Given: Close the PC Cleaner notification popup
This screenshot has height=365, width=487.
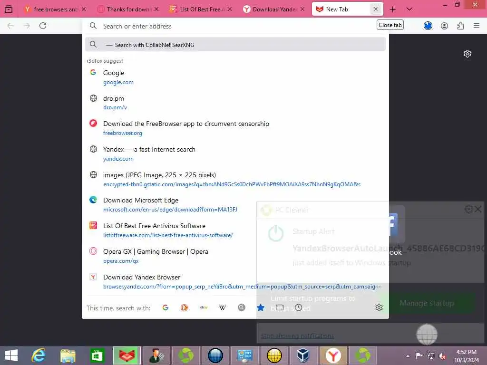Looking at the screenshot, I should (x=478, y=209).
